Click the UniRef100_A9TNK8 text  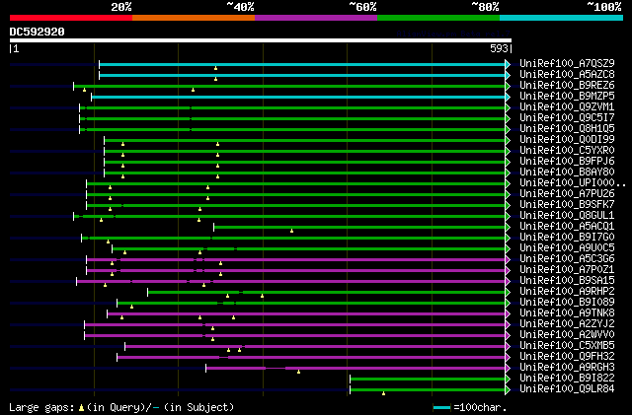coord(567,313)
